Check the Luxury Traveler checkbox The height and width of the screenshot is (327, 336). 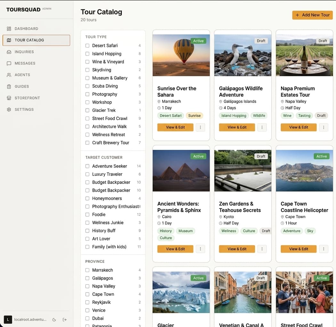pos(87,174)
